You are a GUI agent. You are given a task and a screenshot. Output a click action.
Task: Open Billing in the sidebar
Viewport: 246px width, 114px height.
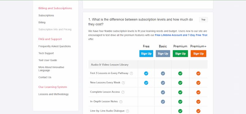click(42, 22)
